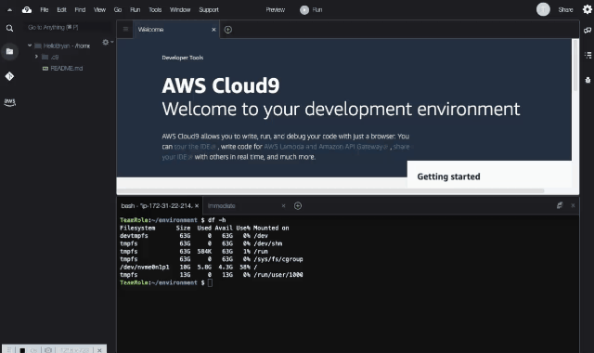Viewport: 594px width, 353px height.
Task: Close the bash terminal tab
Action: coord(197,206)
